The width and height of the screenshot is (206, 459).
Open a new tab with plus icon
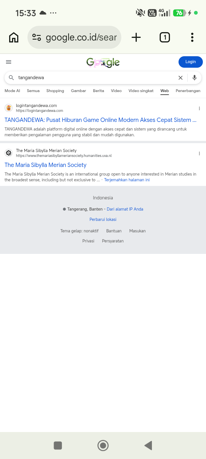pos(136,37)
